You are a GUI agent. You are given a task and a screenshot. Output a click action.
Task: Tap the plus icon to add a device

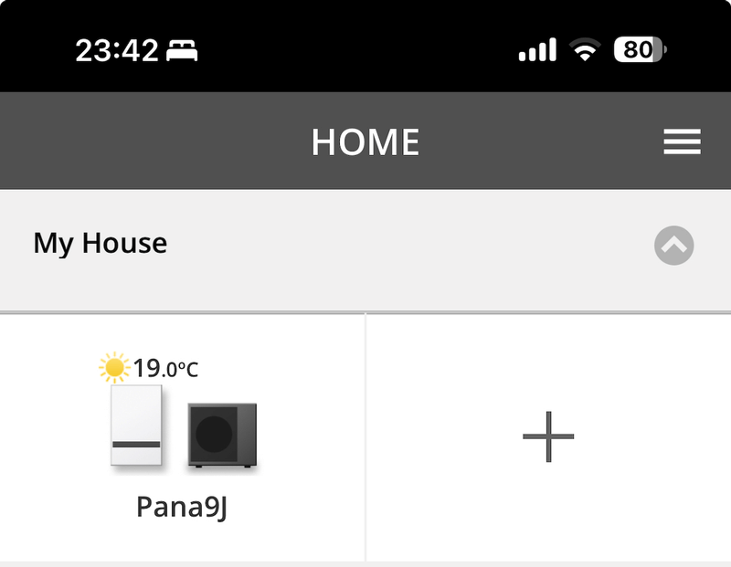[548, 436]
